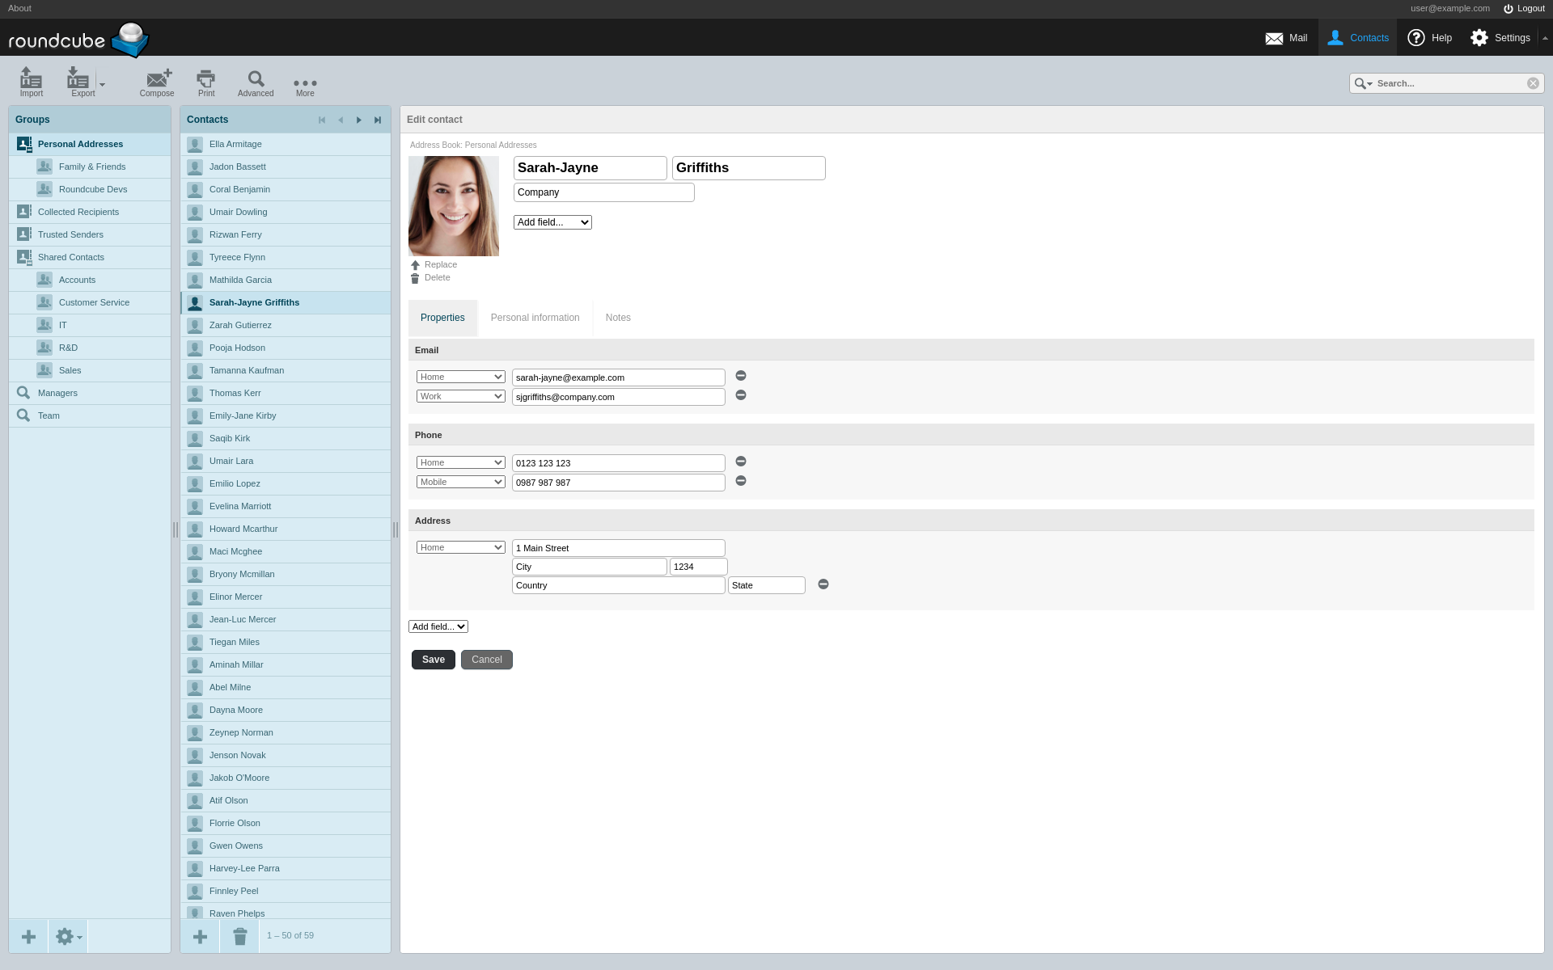This screenshot has width=1553, height=970.
Task: Open the Help section
Action: 1430,38
